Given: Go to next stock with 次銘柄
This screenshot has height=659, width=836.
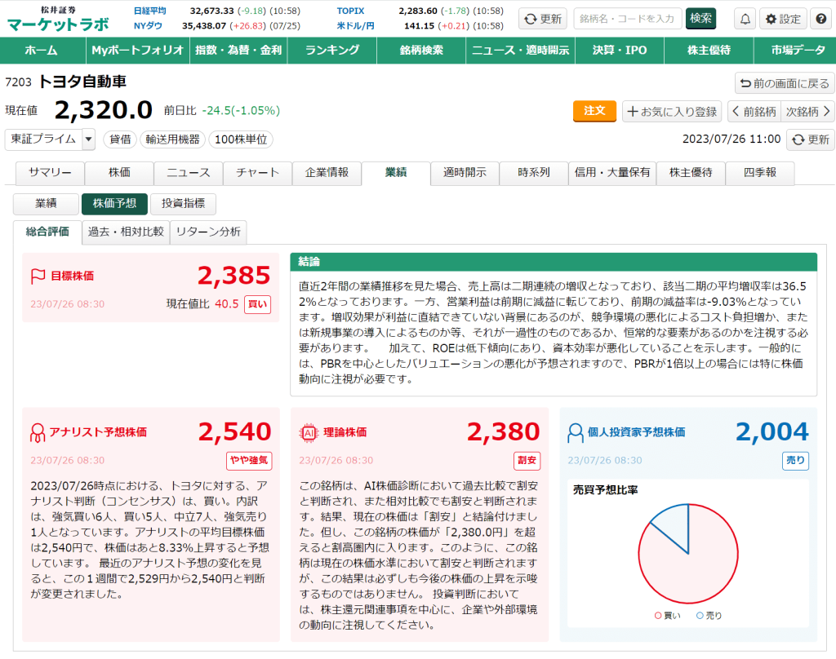Looking at the screenshot, I should (807, 112).
